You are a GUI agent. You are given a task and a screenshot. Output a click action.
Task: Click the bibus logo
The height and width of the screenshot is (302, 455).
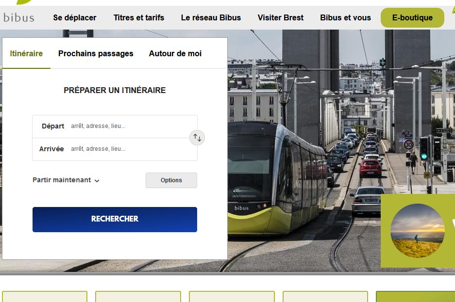tap(19, 17)
